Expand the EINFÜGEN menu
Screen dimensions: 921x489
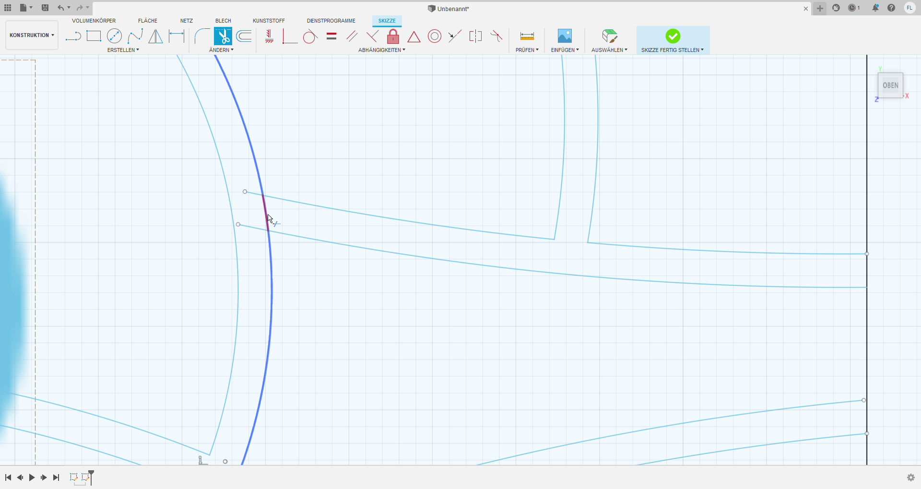[565, 50]
